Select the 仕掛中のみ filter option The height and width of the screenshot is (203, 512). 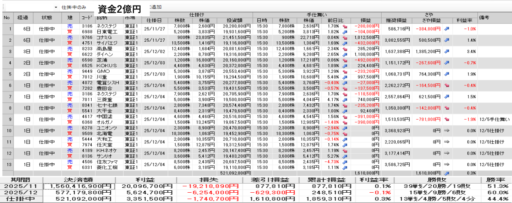[x=74, y=8]
